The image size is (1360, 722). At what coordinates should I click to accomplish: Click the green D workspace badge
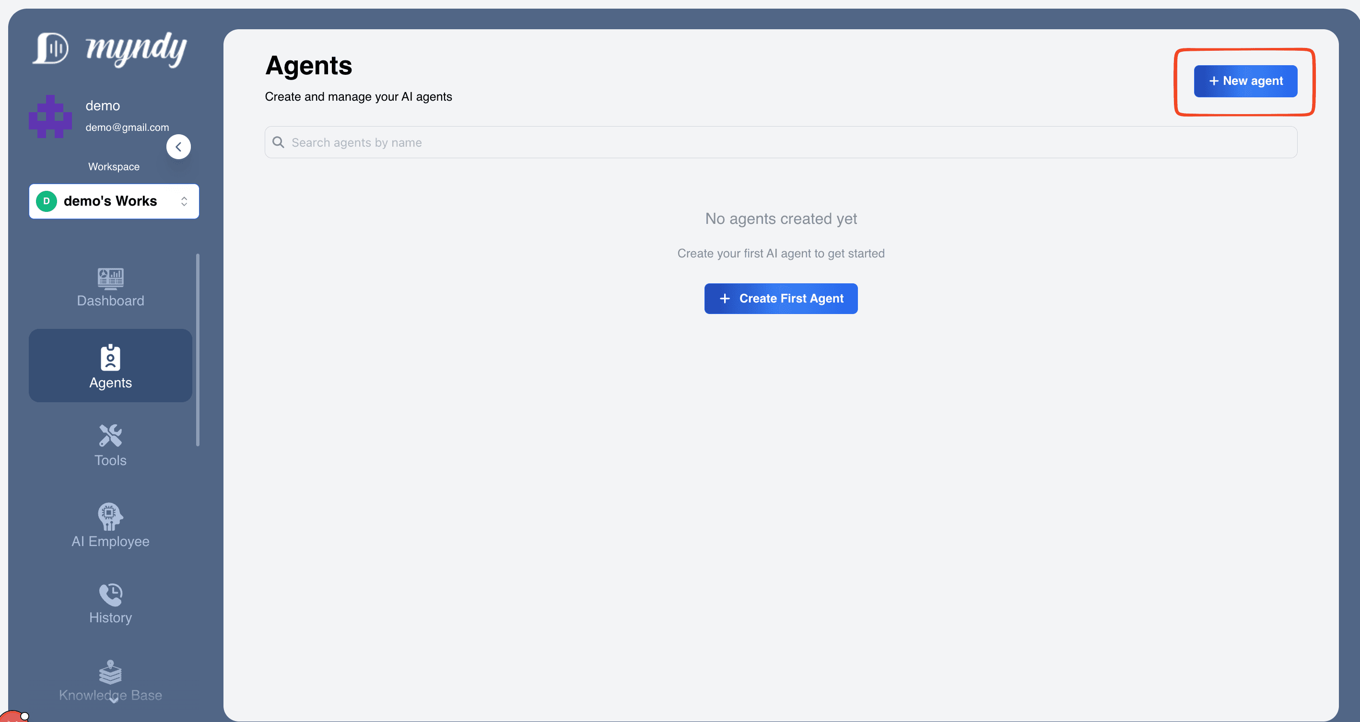[47, 201]
